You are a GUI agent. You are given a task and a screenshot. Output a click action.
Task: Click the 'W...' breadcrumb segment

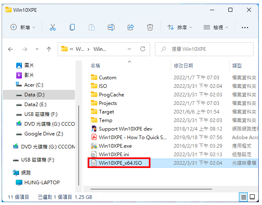click(x=80, y=49)
